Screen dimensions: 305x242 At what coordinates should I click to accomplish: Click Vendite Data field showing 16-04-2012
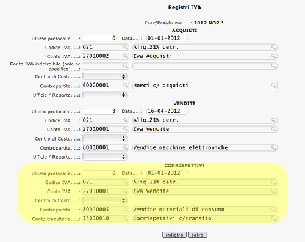[167, 111]
